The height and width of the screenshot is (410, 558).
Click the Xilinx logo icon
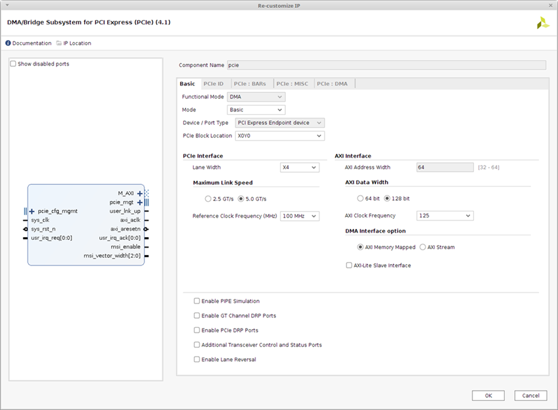tap(542, 23)
